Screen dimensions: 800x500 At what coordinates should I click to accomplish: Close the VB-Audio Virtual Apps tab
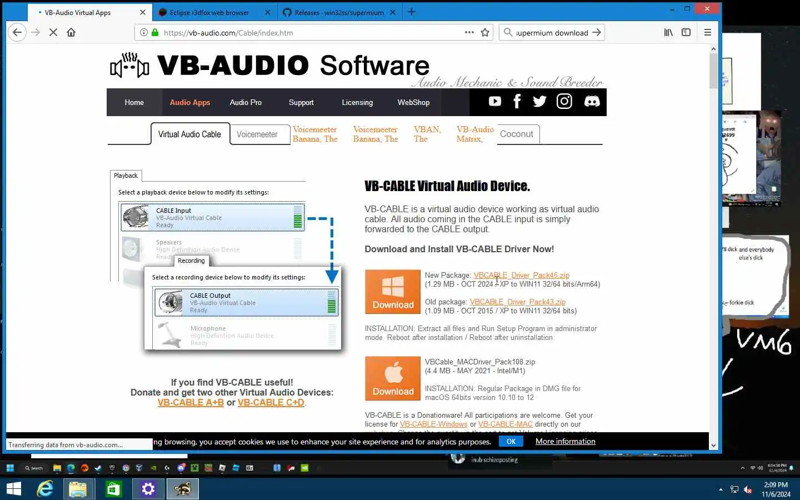coord(142,12)
